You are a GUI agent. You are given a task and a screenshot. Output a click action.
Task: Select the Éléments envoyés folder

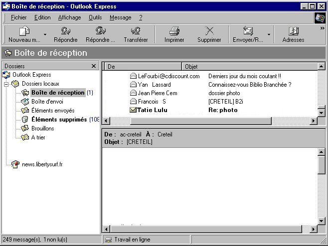(53, 111)
